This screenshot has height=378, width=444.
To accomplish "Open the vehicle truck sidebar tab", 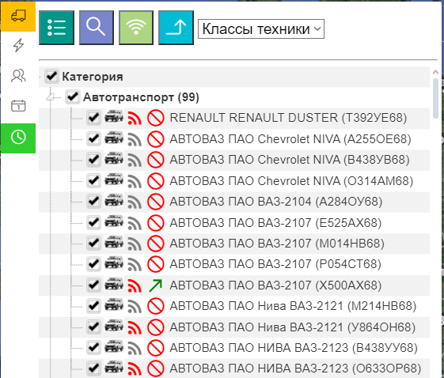I will 18,16.
